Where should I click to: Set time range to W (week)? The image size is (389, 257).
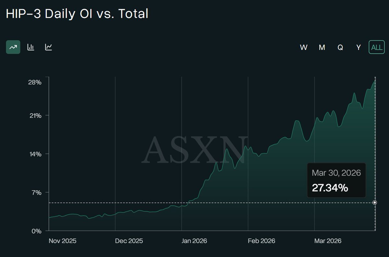pos(304,47)
